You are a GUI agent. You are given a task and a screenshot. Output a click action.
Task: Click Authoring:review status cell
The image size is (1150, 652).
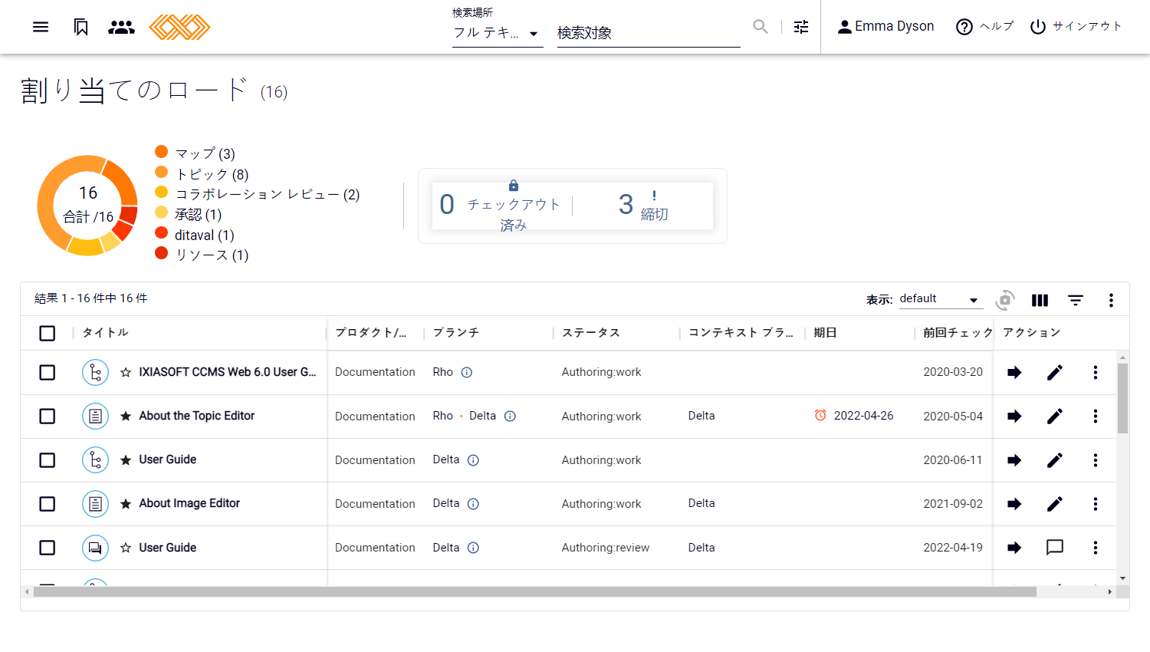606,548
